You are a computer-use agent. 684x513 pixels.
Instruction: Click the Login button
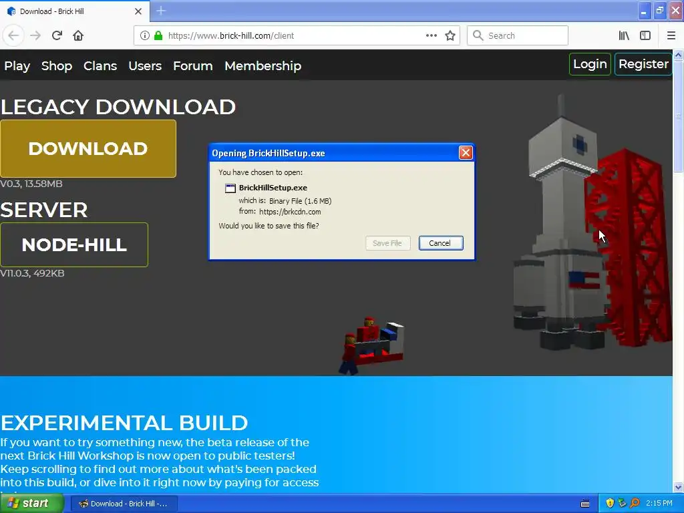[590, 64]
